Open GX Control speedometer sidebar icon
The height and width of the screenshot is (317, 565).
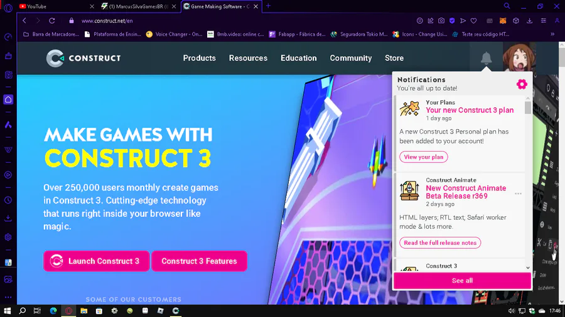coord(8,37)
